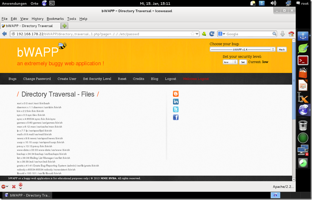Click the Logout navigation link
312x200 pixels.
coord(171,79)
